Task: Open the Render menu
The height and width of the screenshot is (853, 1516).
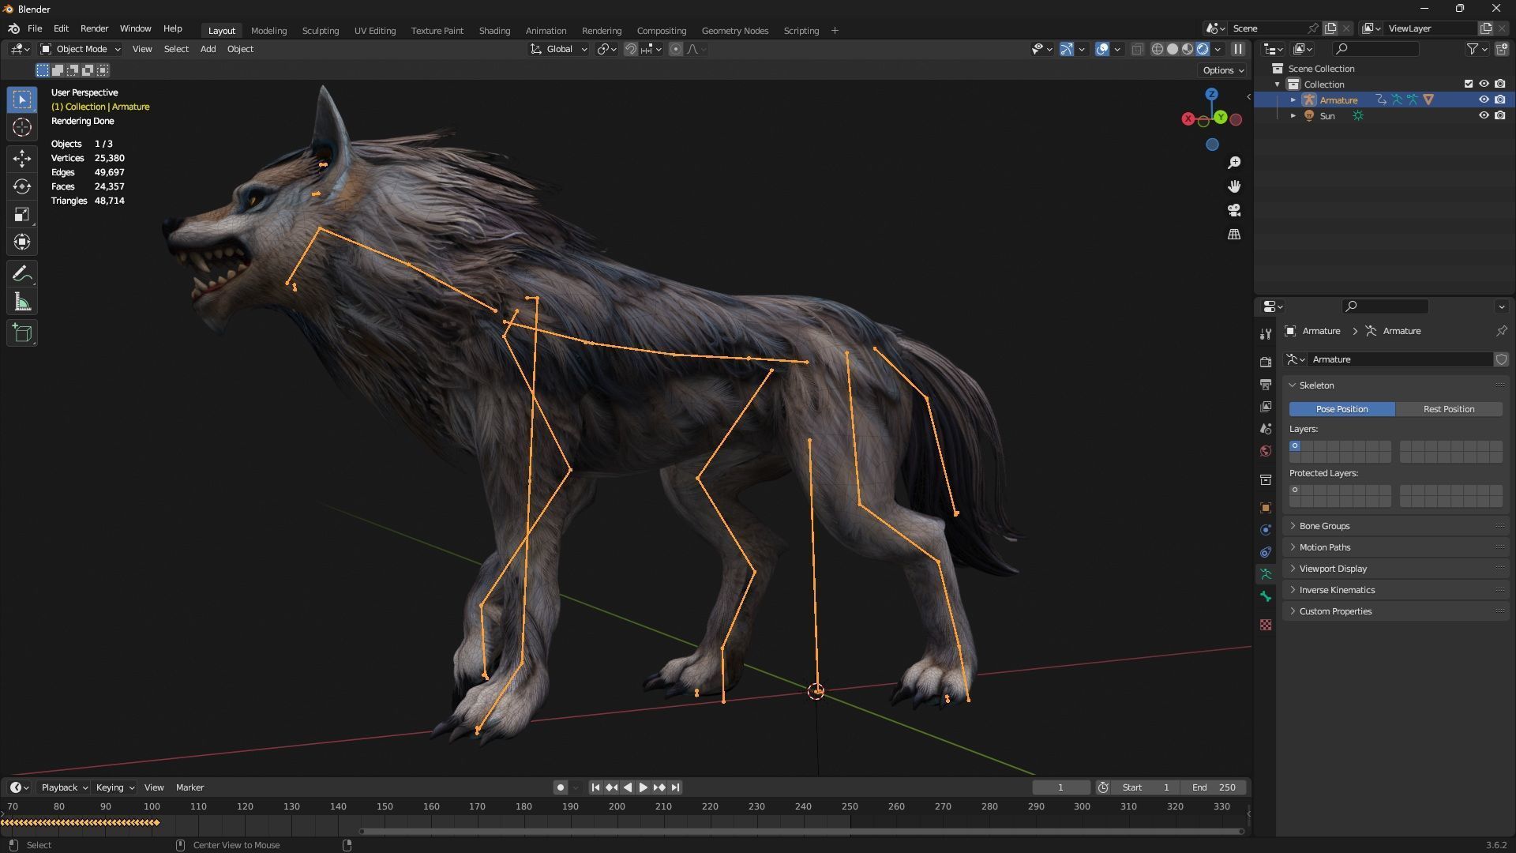Action: tap(94, 28)
